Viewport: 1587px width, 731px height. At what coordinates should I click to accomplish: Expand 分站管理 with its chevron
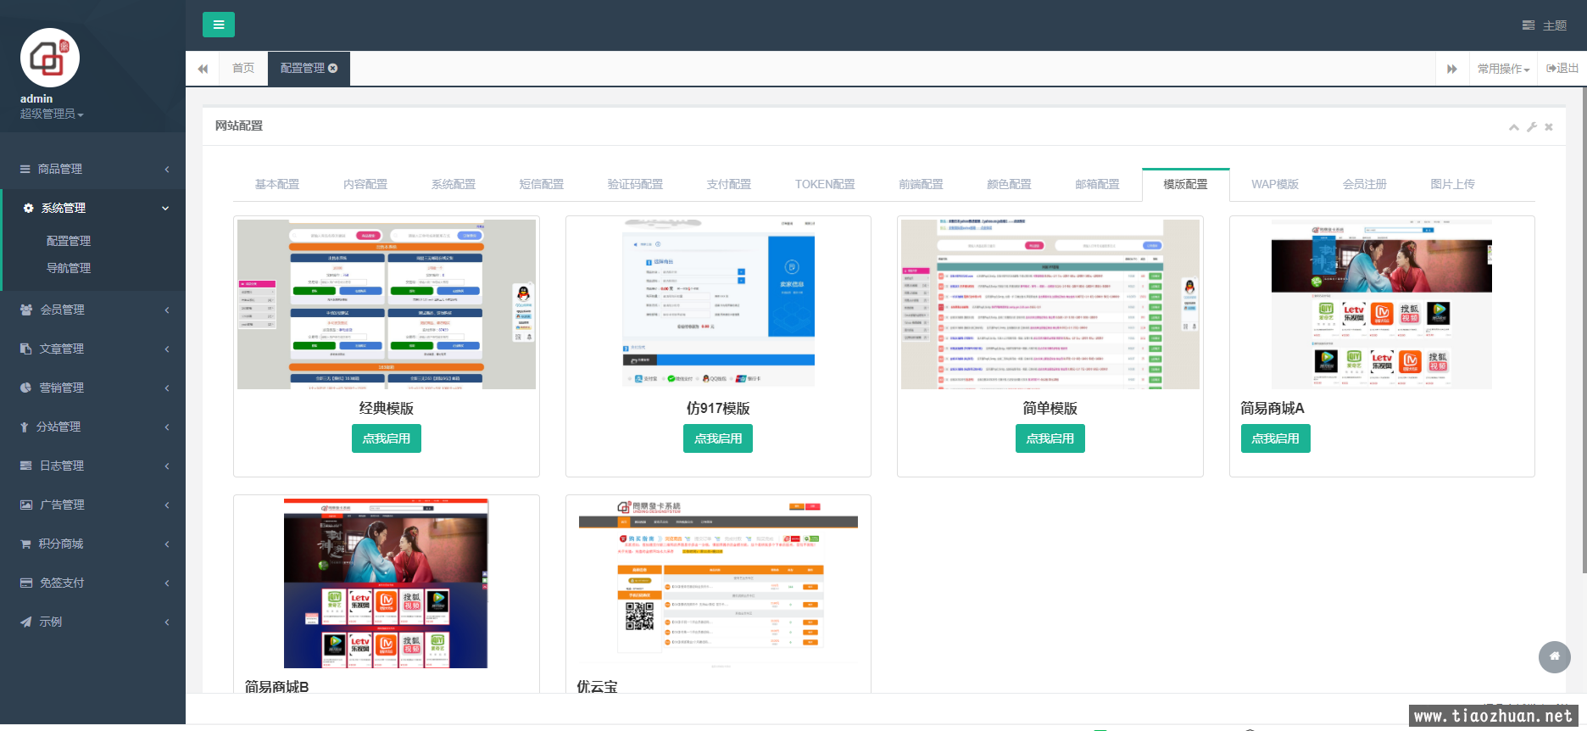(x=167, y=427)
